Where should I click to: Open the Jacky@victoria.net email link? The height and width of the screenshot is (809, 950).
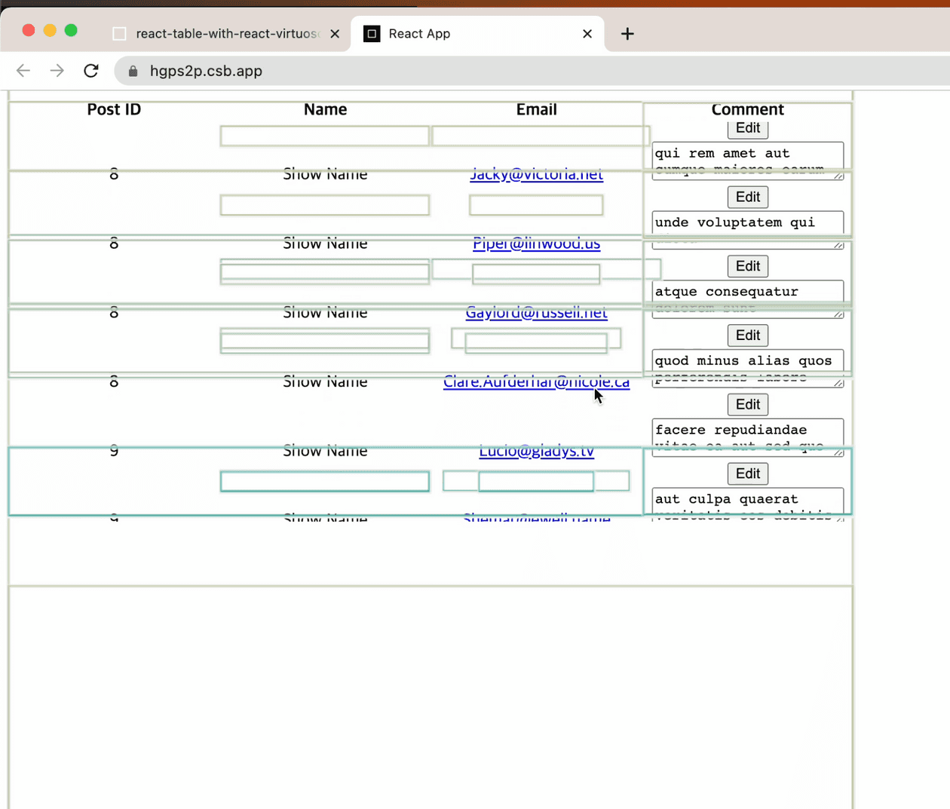(x=536, y=174)
